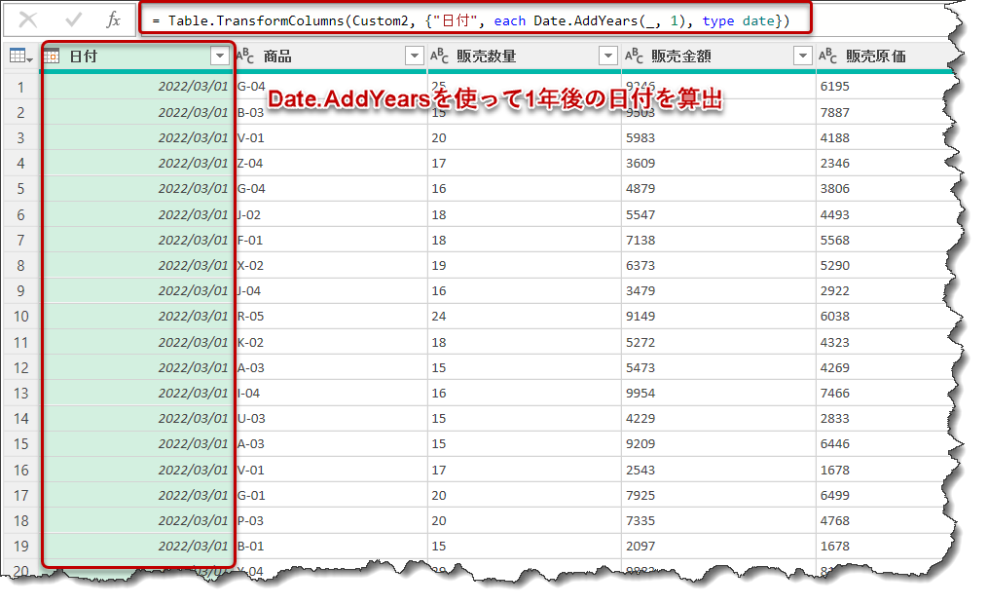This screenshot has height=605, width=988.
Task: Click the ABC type icon of 販売数量 column
Action: pyautogui.click(x=439, y=57)
